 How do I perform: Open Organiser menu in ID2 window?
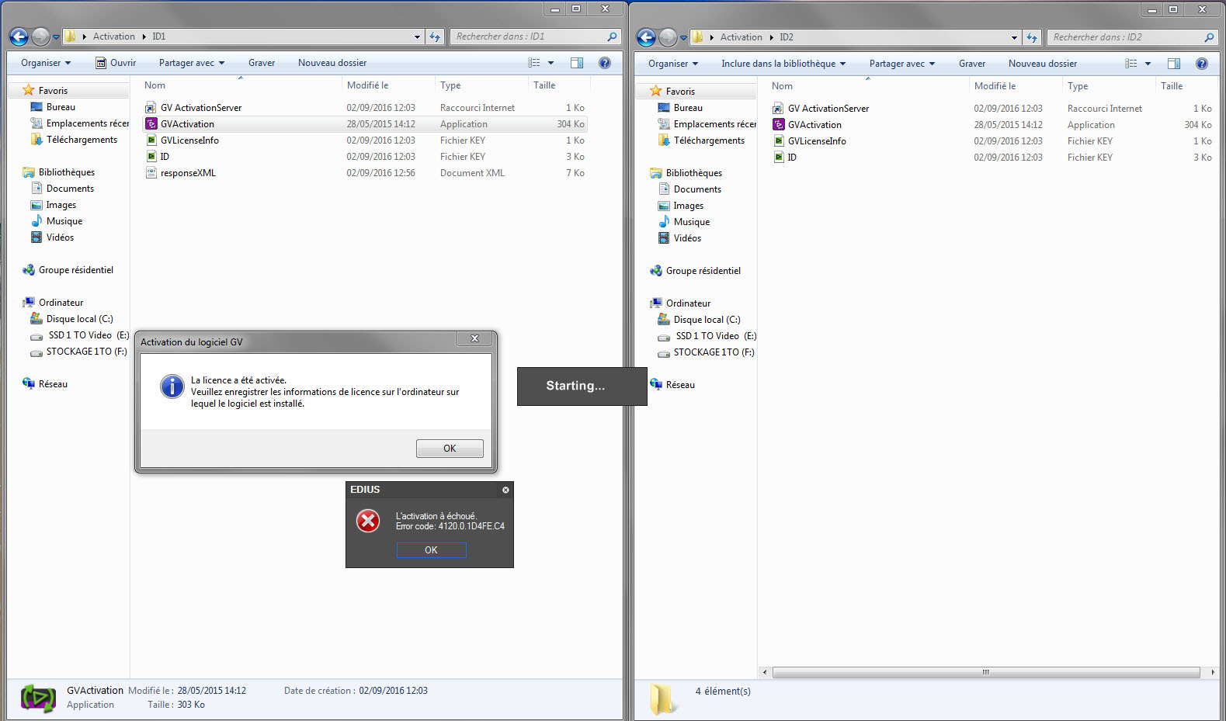pos(673,64)
